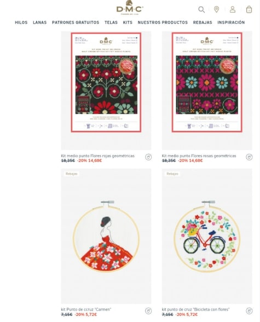This screenshot has height=322, width=260.
Task: Open the user account icon
Action: click(233, 9)
